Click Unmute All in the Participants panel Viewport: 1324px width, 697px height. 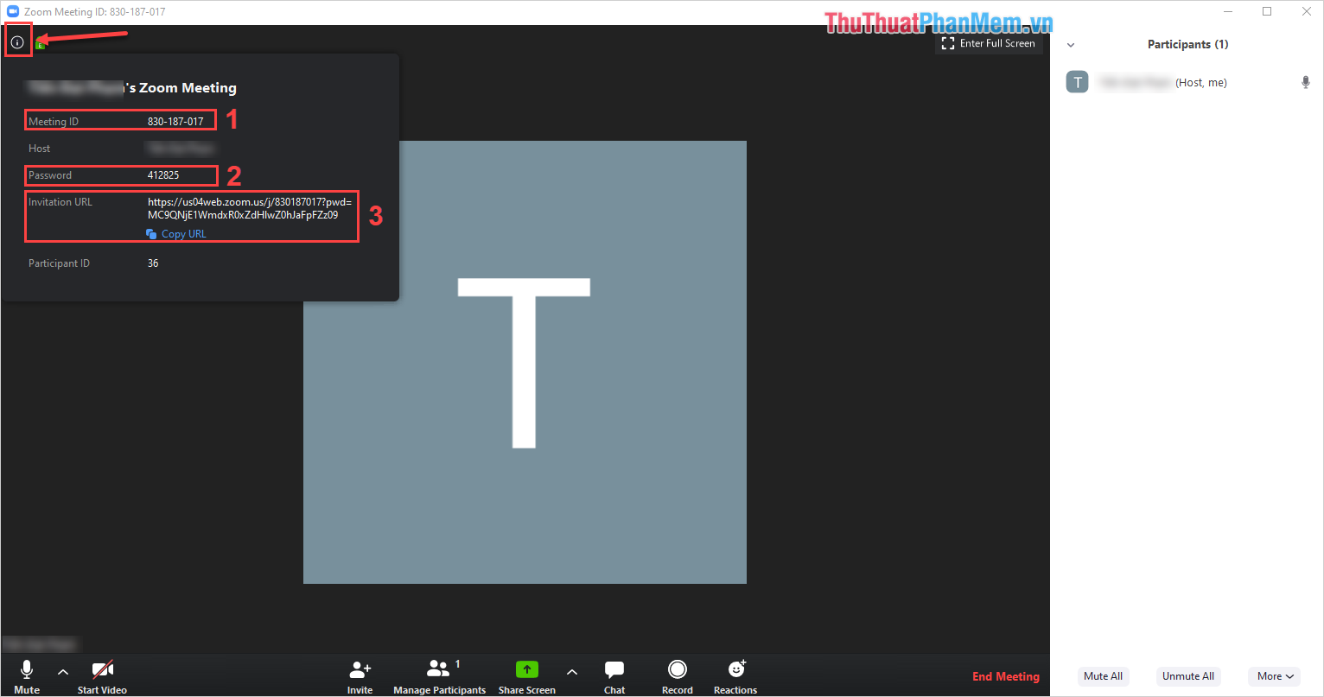point(1187,676)
